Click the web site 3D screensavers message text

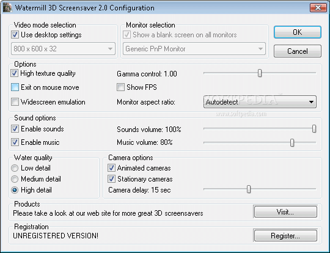click(x=108, y=213)
